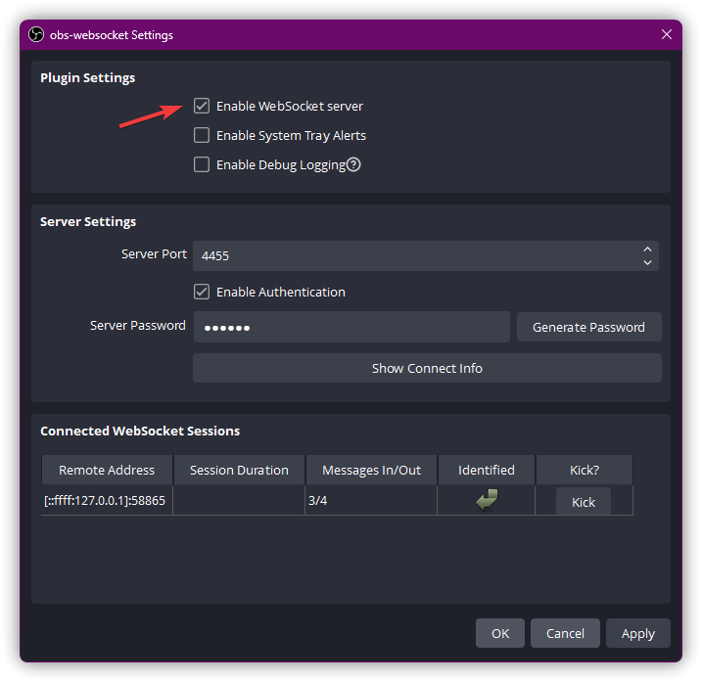The image size is (702, 682).
Task: Disable the Enable Authentication checkbox
Action: tap(202, 292)
